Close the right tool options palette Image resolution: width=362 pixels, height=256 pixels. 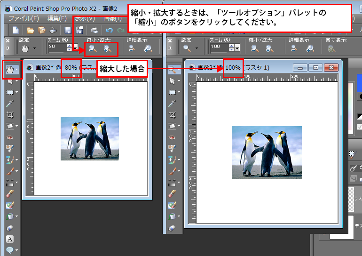(x=170, y=40)
